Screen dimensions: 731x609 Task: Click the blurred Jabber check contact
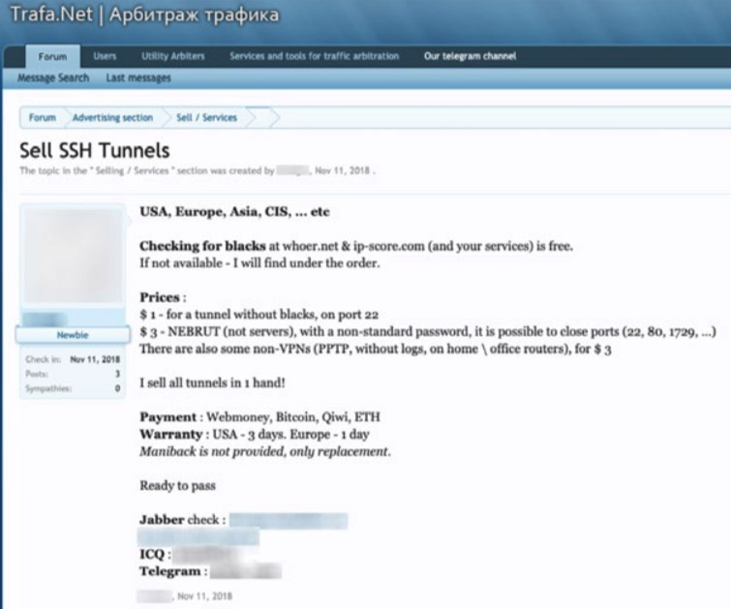point(288,520)
